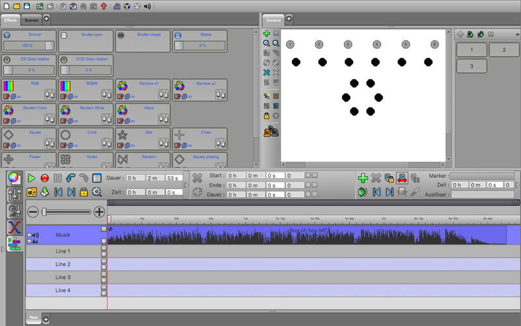Collapse the Musik track with minus button
This screenshot has width=521, height=326.
point(104,229)
